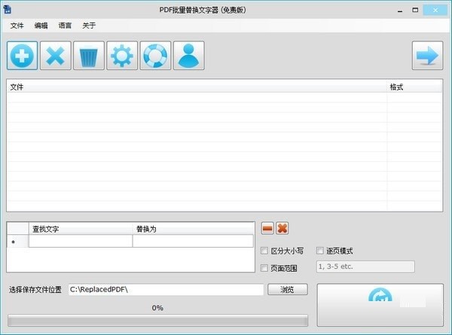Click the progress bar at the bottom

click(x=157, y=321)
